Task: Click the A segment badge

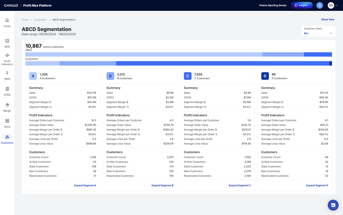Action: click(x=33, y=76)
